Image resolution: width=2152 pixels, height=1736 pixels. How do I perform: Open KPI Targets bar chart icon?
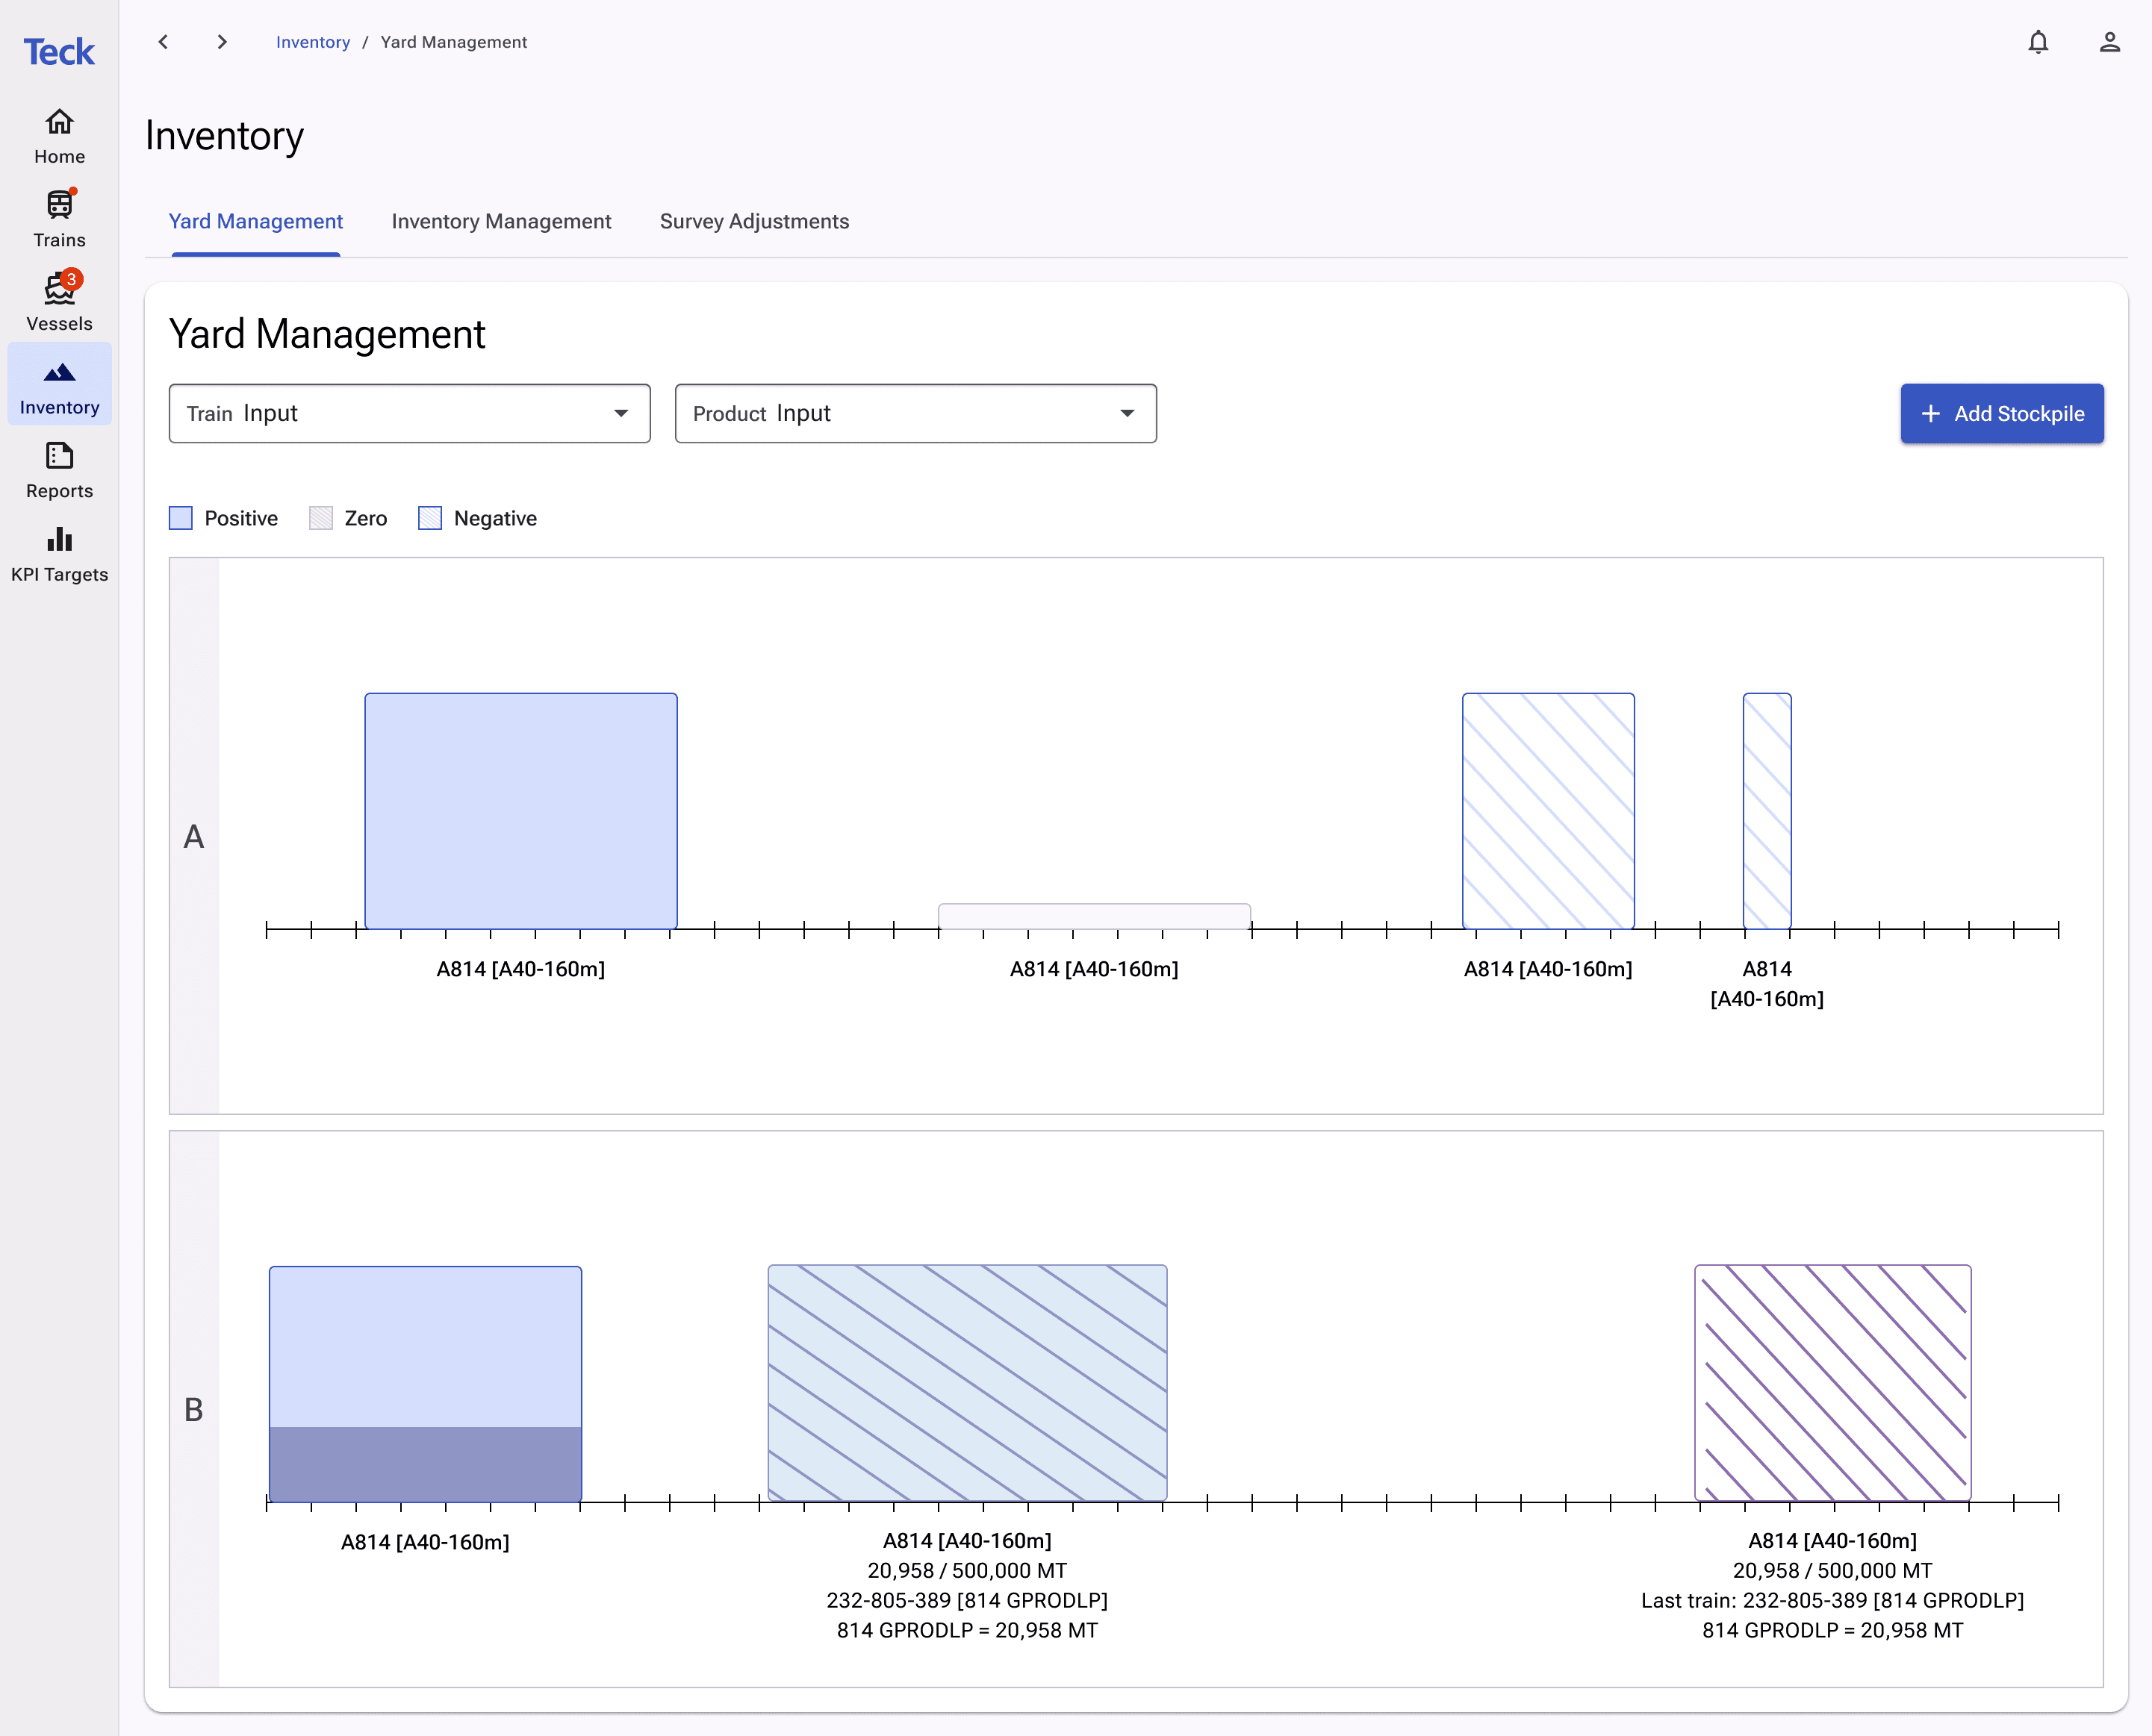(59, 540)
